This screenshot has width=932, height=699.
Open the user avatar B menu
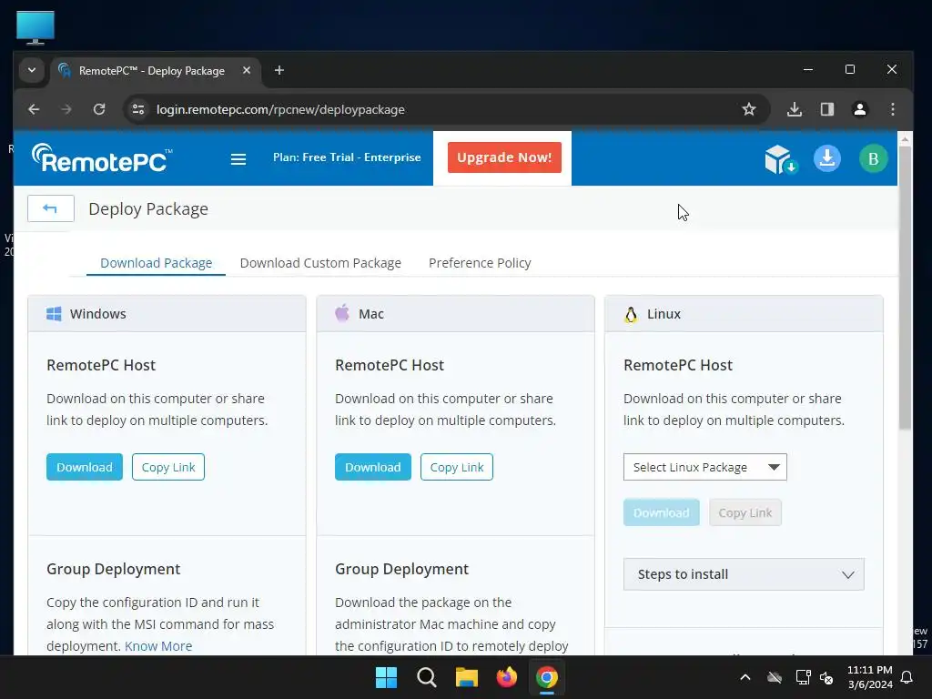click(873, 158)
